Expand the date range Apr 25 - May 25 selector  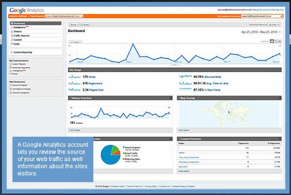[261, 32]
